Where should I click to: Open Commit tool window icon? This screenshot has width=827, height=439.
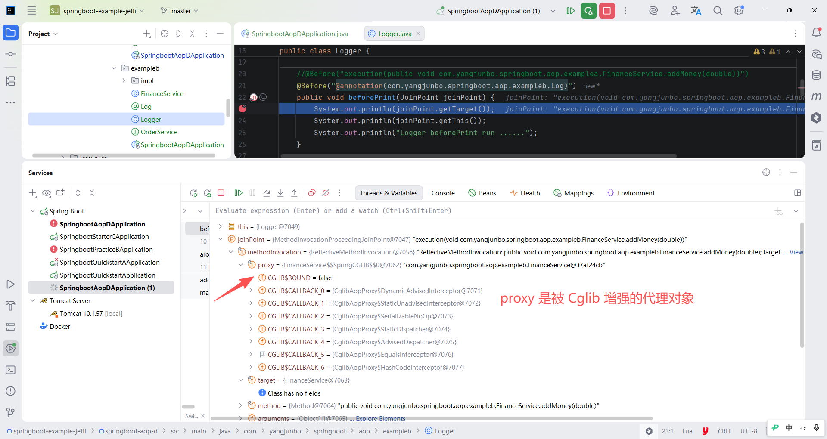(x=11, y=54)
